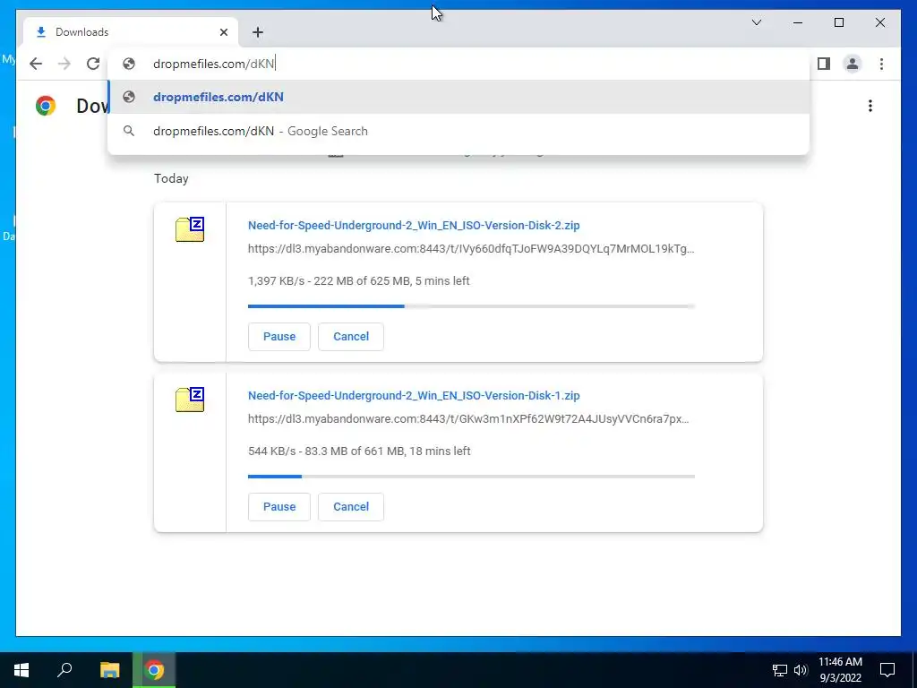Image resolution: width=917 pixels, height=688 pixels.
Task: Open the Disk-1.zip download link
Action: tap(414, 395)
